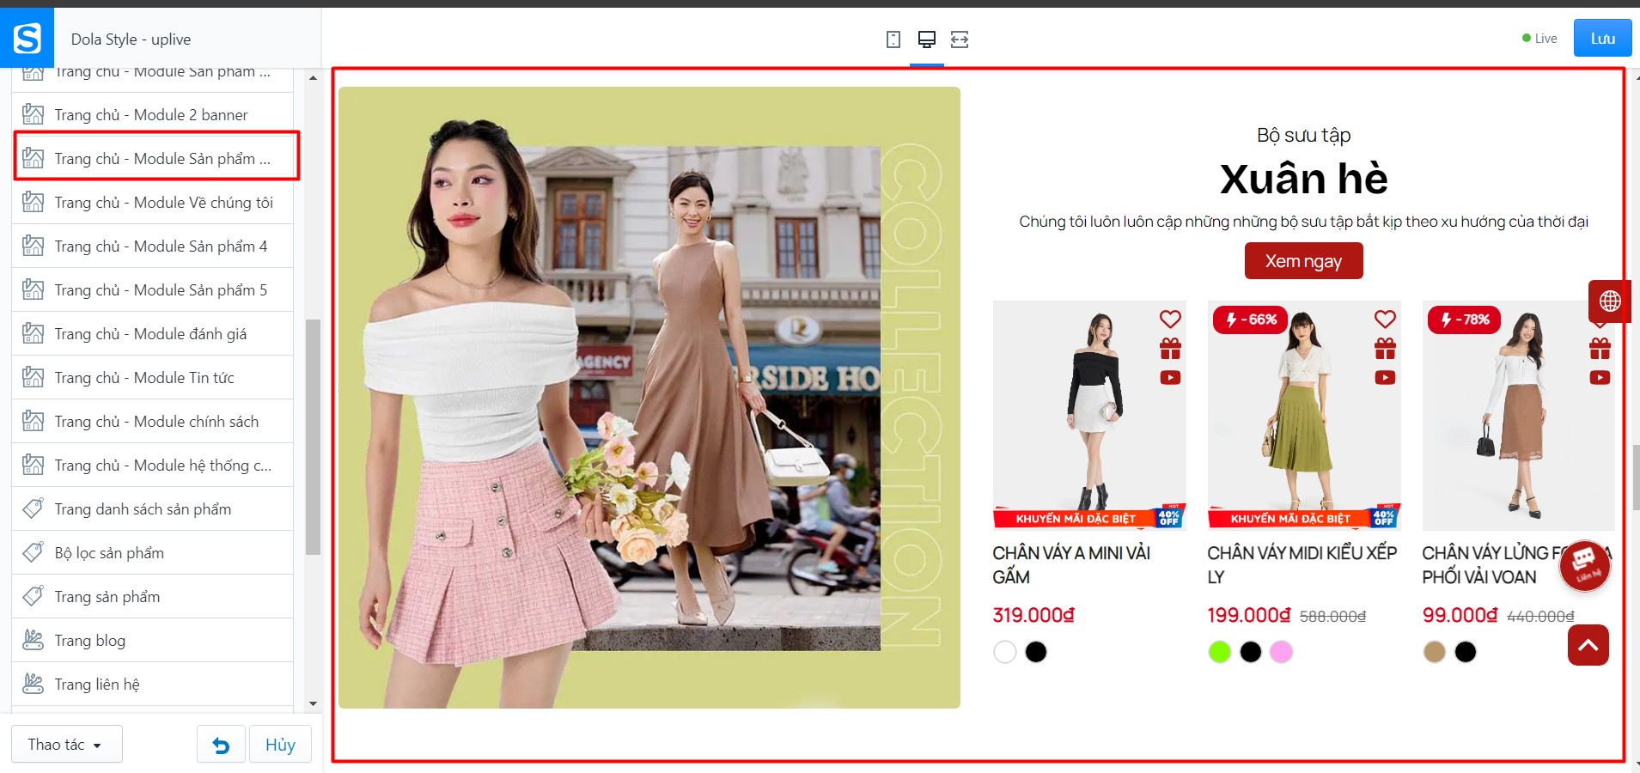Click sidebar scrollbar up arrow
This screenshot has height=773, width=1640.
(x=313, y=78)
